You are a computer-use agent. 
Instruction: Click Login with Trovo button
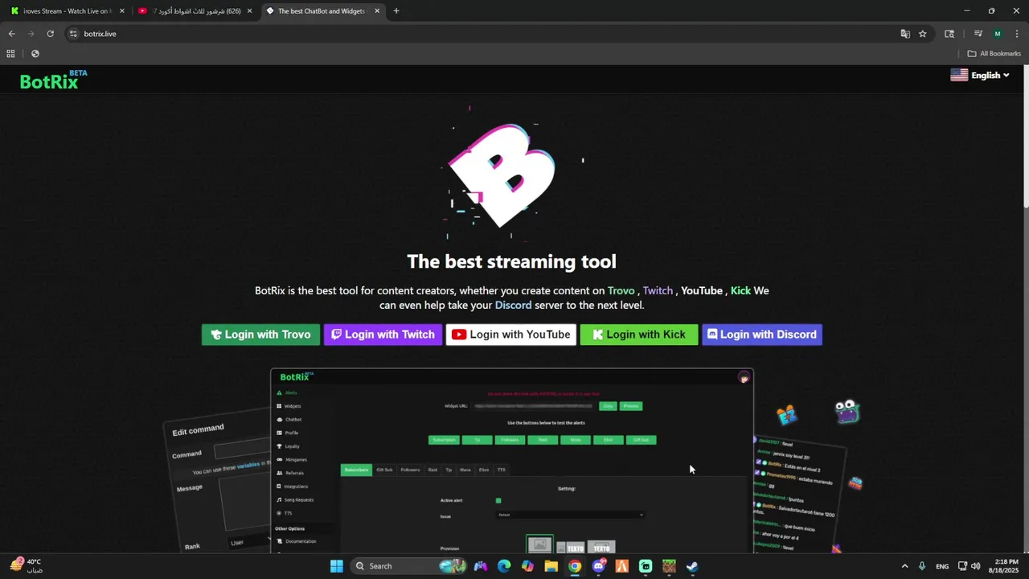260,335
